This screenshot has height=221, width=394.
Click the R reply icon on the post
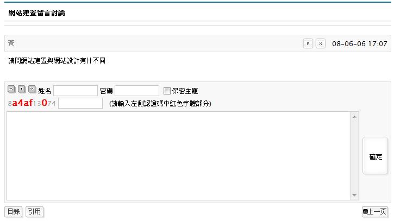click(308, 44)
